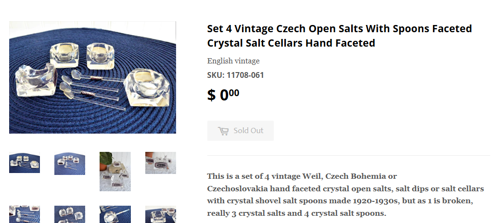Open third thumbnail in the bottom row

(x=115, y=214)
